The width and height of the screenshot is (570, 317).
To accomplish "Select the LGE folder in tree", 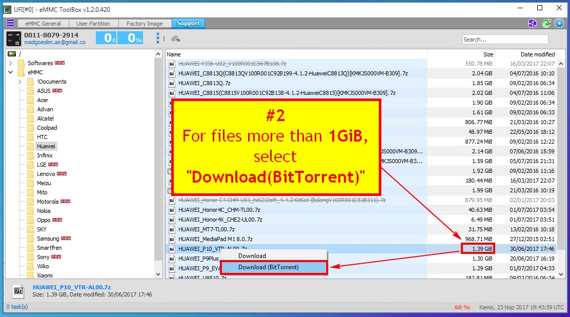I will click(42, 165).
